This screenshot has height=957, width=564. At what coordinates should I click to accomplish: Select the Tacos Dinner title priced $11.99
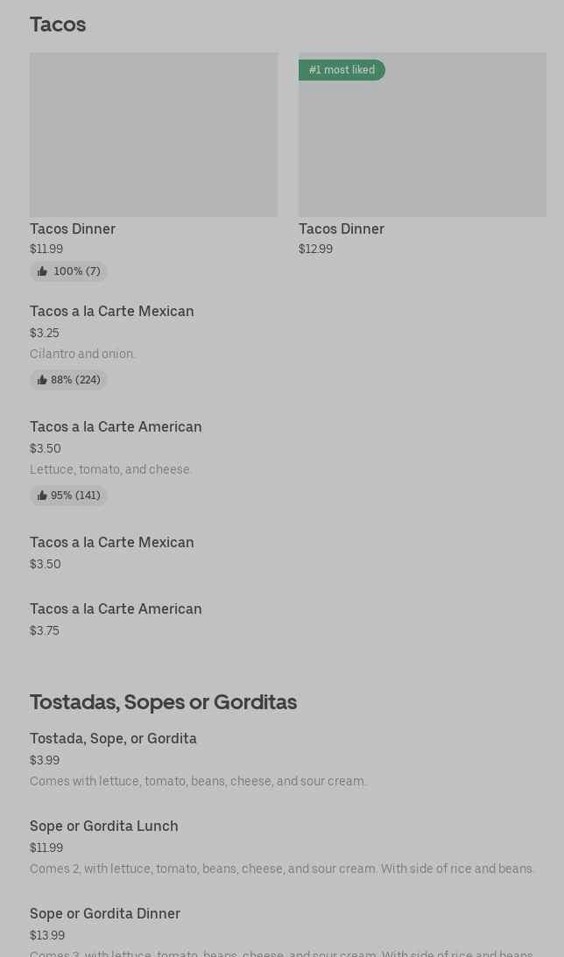click(x=73, y=229)
